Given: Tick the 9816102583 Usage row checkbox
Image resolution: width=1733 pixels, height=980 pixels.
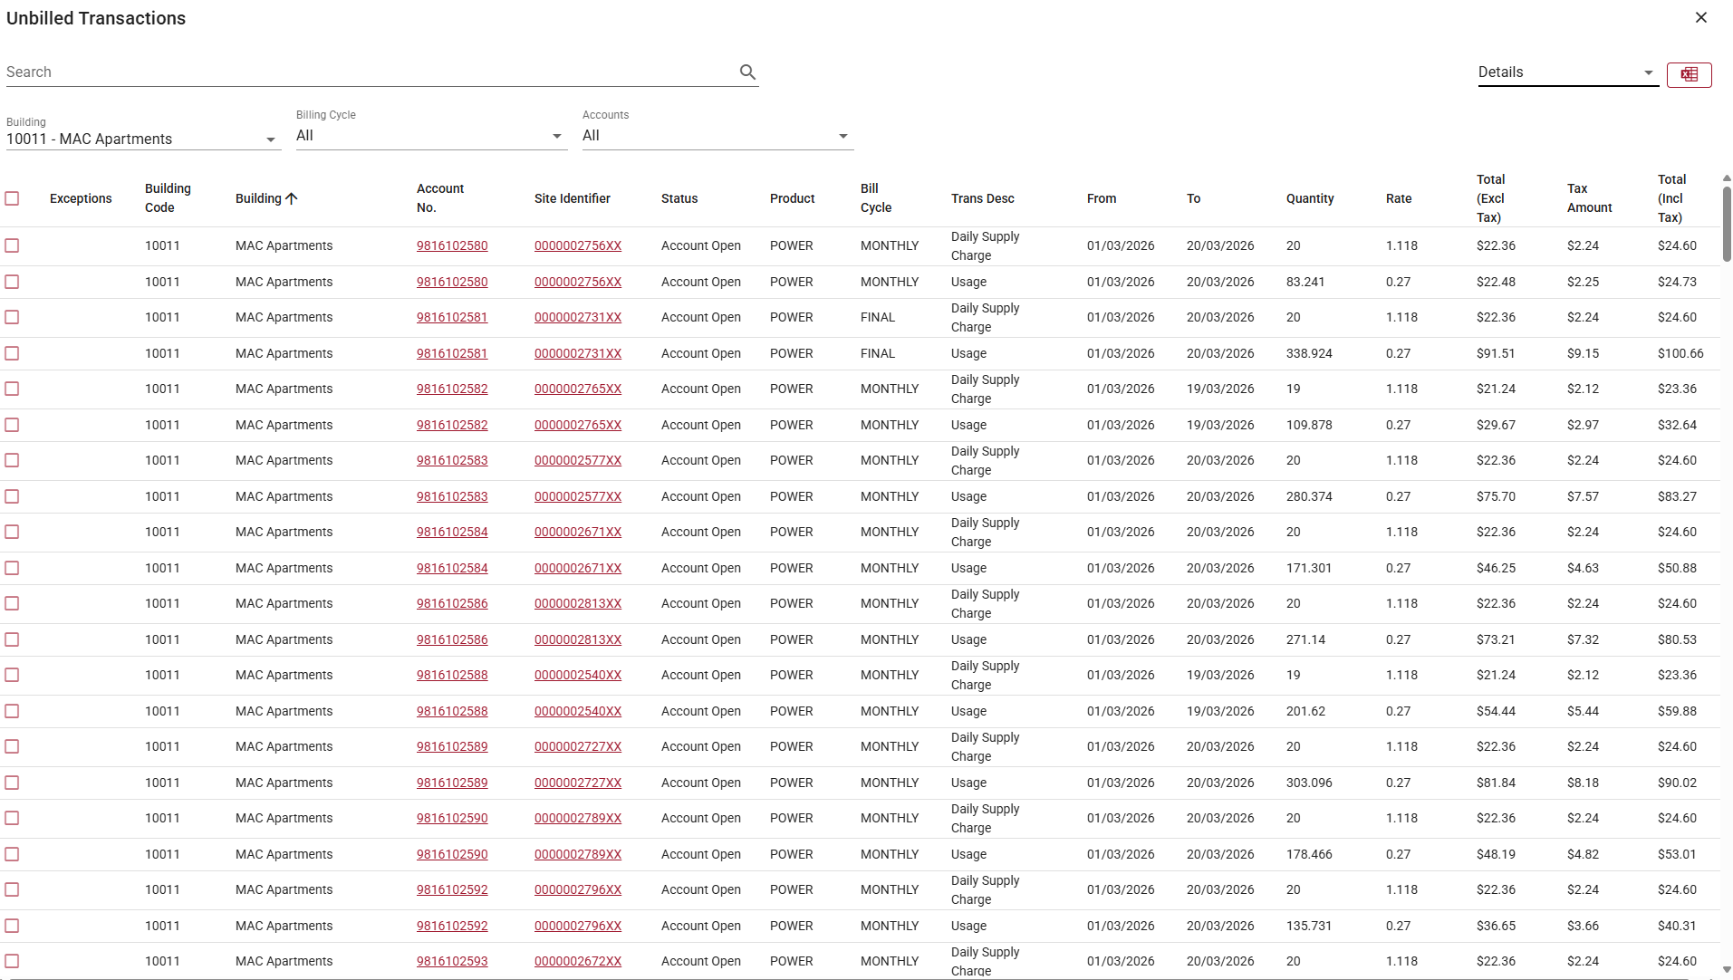Looking at the screenshot, I should tap(12, 496).
